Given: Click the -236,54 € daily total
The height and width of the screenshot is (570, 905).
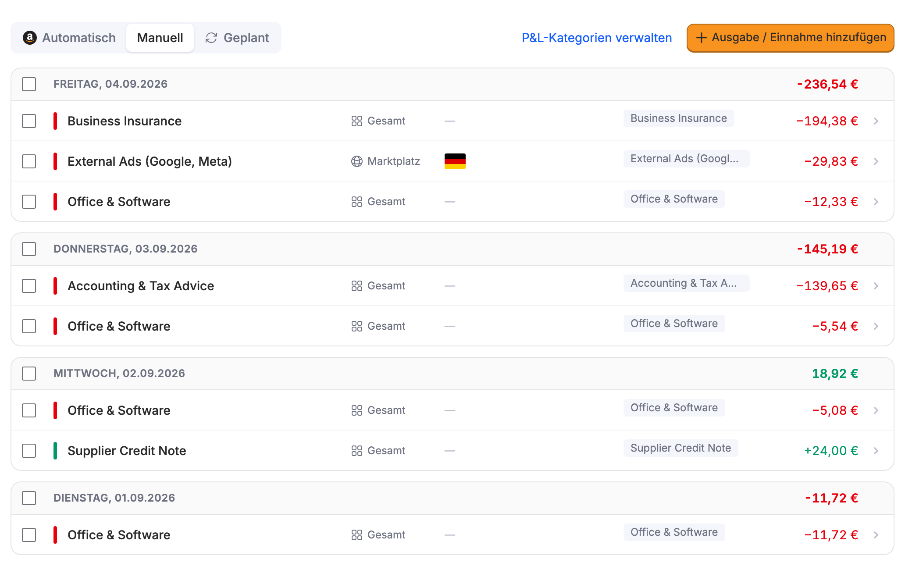Looking at the screenshot, I should coord(827,84).
